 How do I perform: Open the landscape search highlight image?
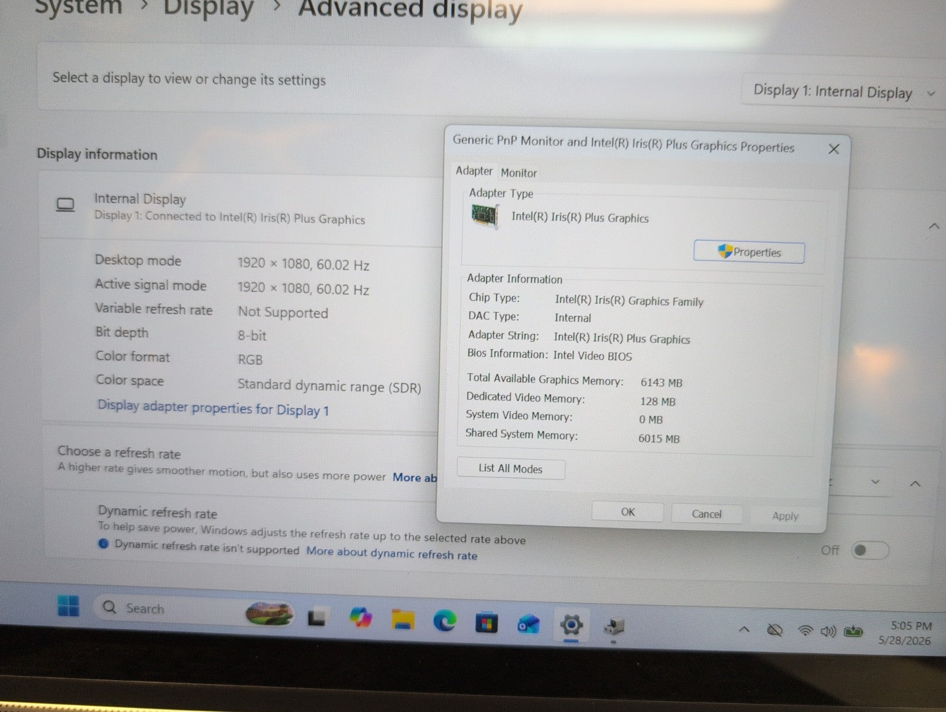(x=270, y=614)
